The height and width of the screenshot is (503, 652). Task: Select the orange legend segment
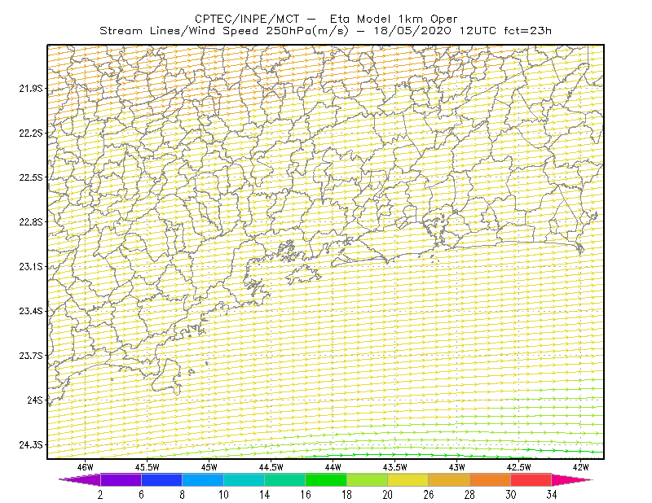point(491,479)
